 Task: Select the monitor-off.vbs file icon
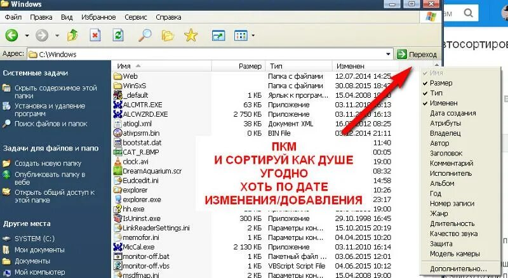tap(117, 266)
